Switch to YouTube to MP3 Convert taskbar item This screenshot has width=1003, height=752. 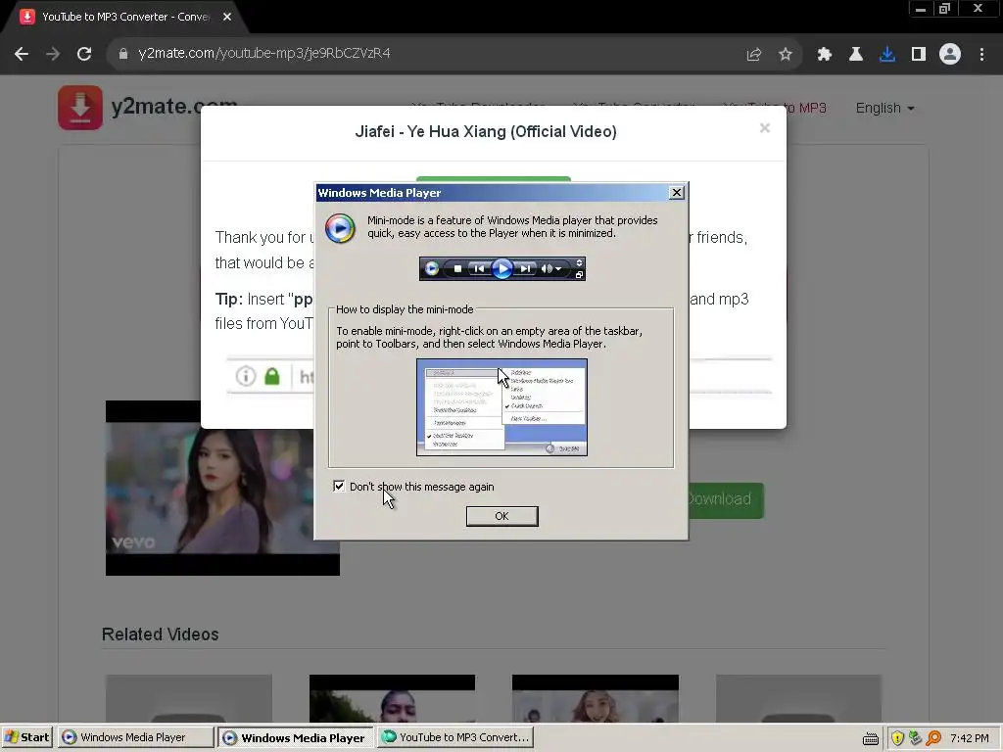click(455, 737)
